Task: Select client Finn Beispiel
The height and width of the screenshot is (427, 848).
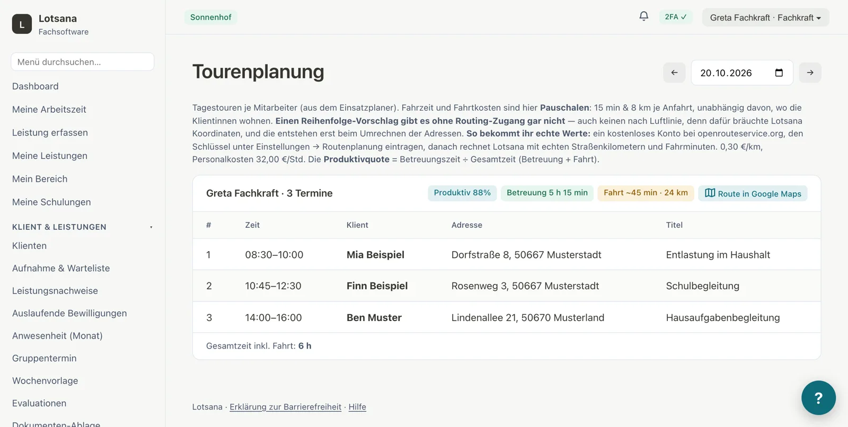Action: tap(377, 286)
